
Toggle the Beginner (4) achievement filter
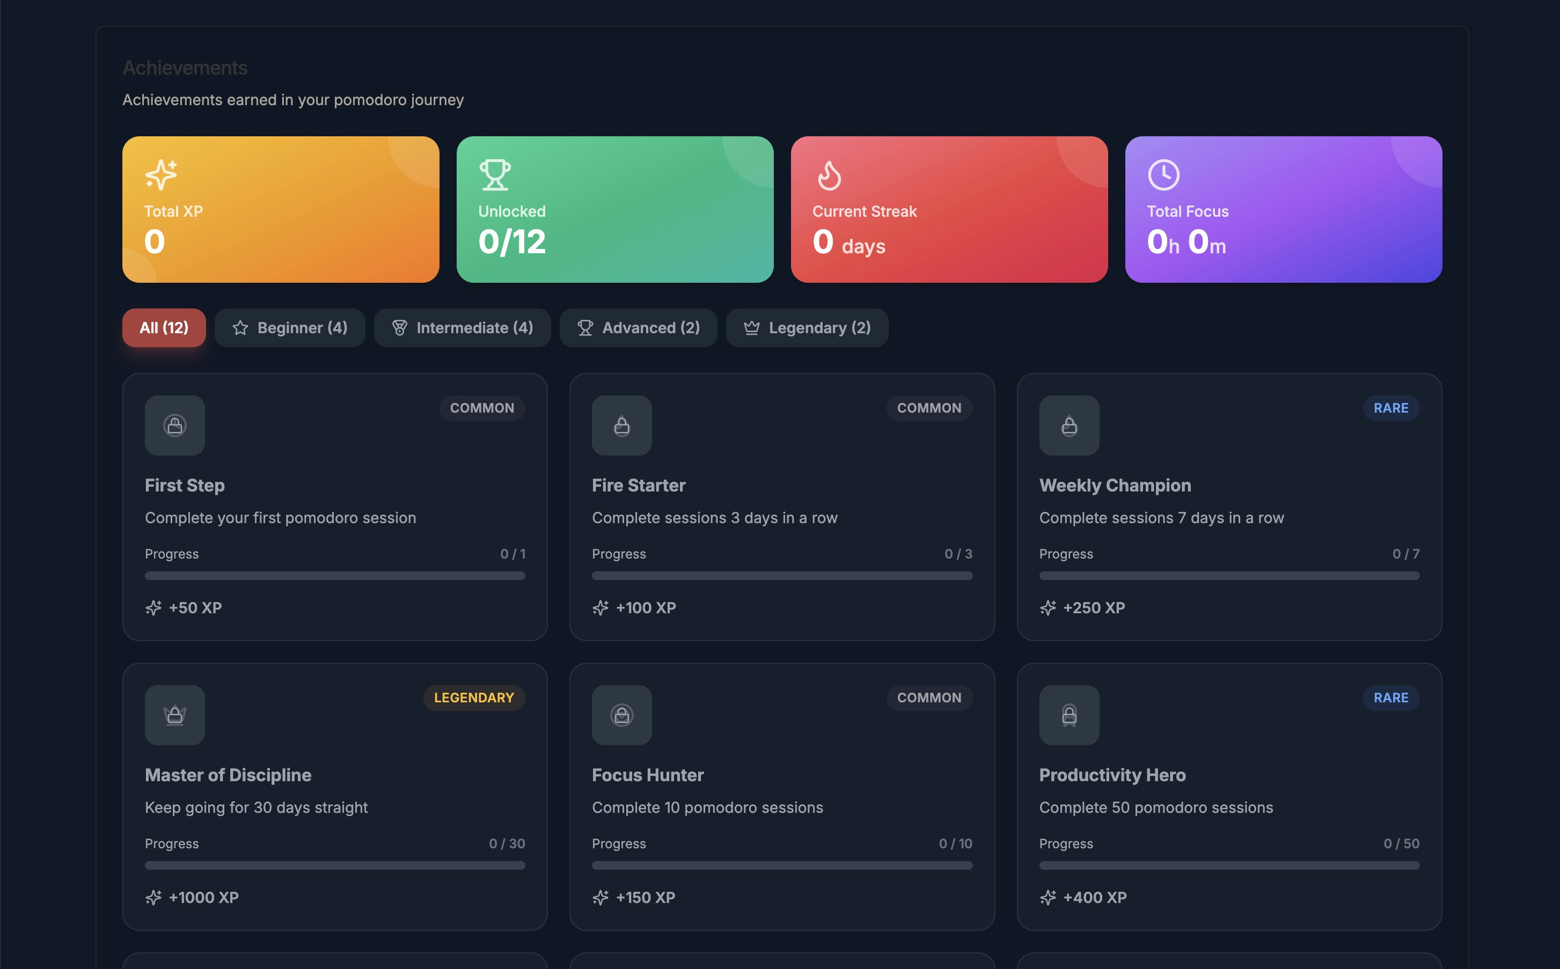290,327
